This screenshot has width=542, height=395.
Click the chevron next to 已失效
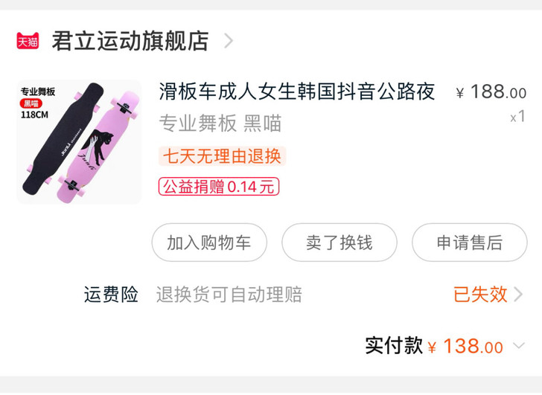tap(518, 295)
